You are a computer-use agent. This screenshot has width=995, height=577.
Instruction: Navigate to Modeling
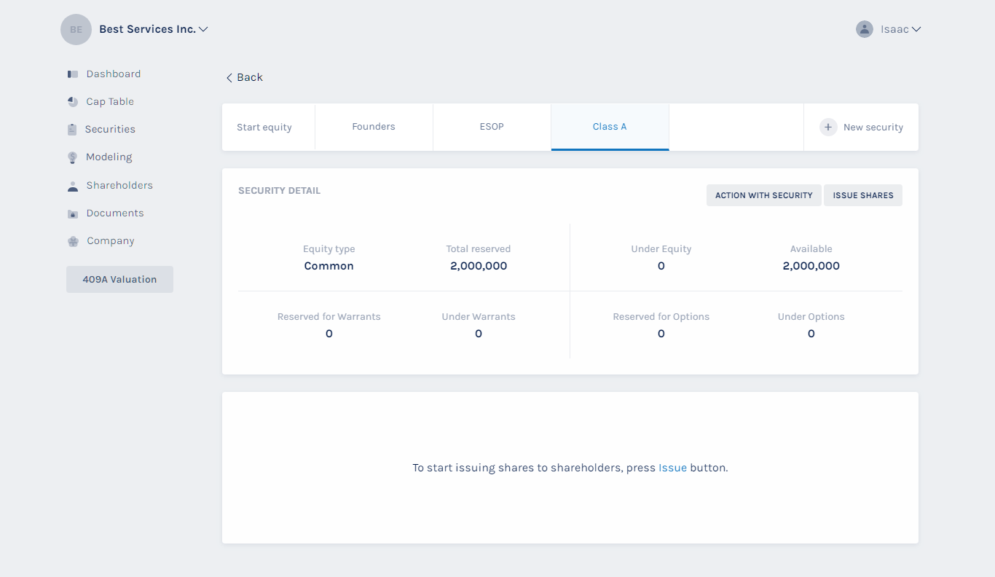109,157
